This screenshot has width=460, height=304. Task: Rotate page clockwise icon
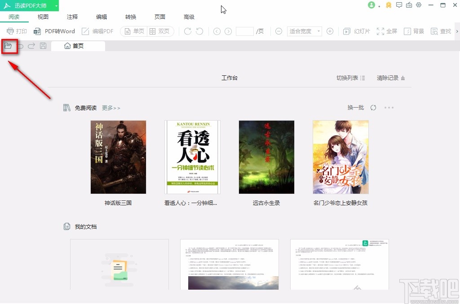click(x=188, y=31)
